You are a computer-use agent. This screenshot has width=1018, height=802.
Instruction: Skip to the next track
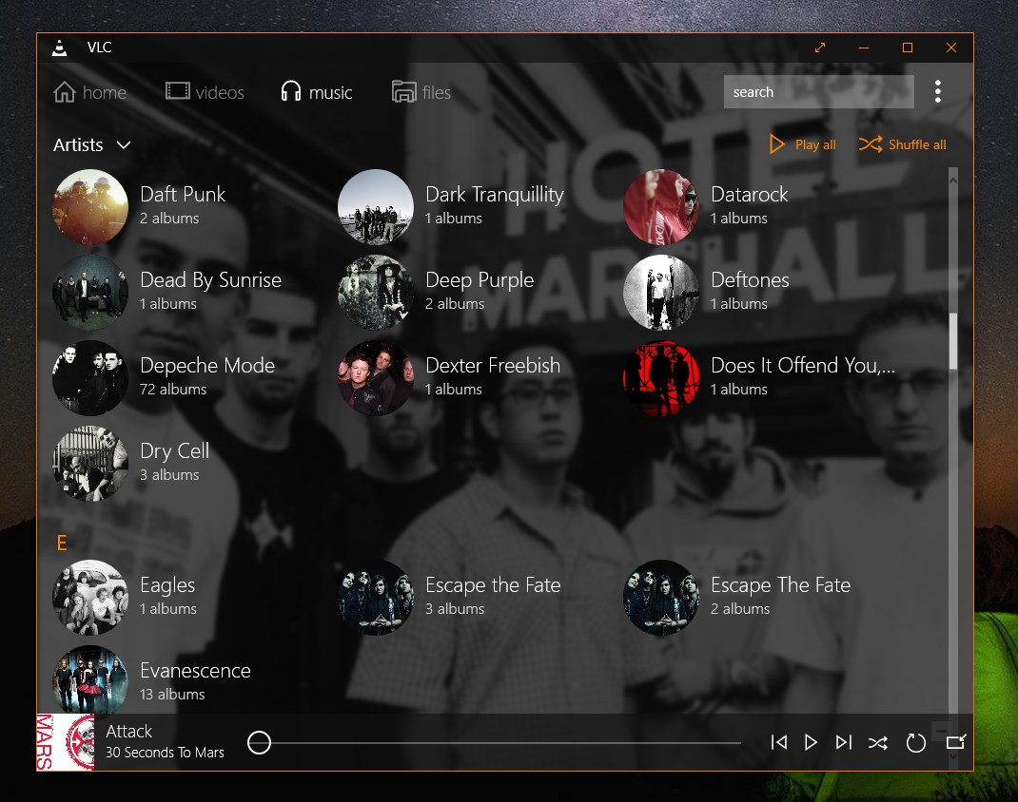point(843,742)
